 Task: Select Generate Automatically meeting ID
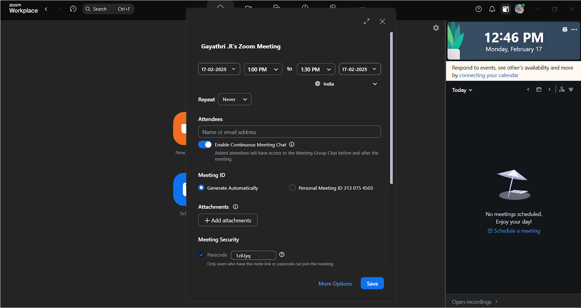(201, 188)
